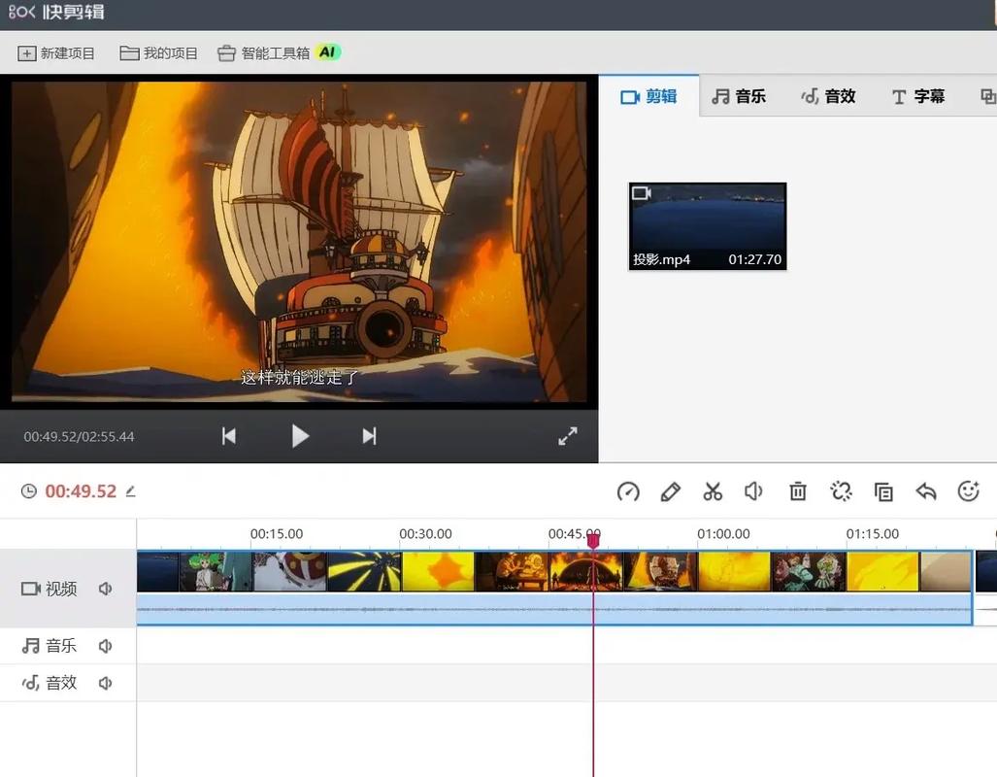The height and width of the screenshot is (777, 997).
Task: Create a new project via 新建项目
Action: pyautogui.click(x=56, y=52)
